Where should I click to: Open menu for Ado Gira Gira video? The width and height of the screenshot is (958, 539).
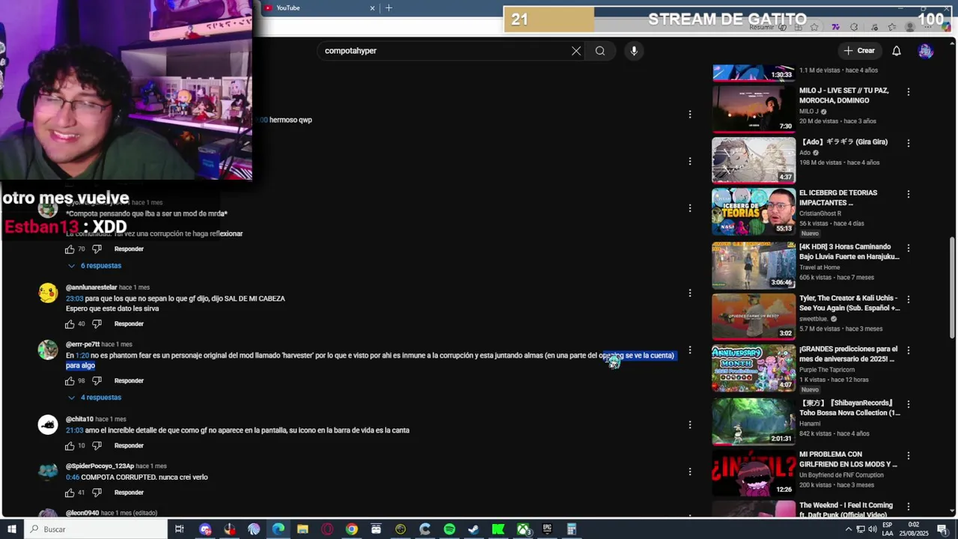pos(909,143)
